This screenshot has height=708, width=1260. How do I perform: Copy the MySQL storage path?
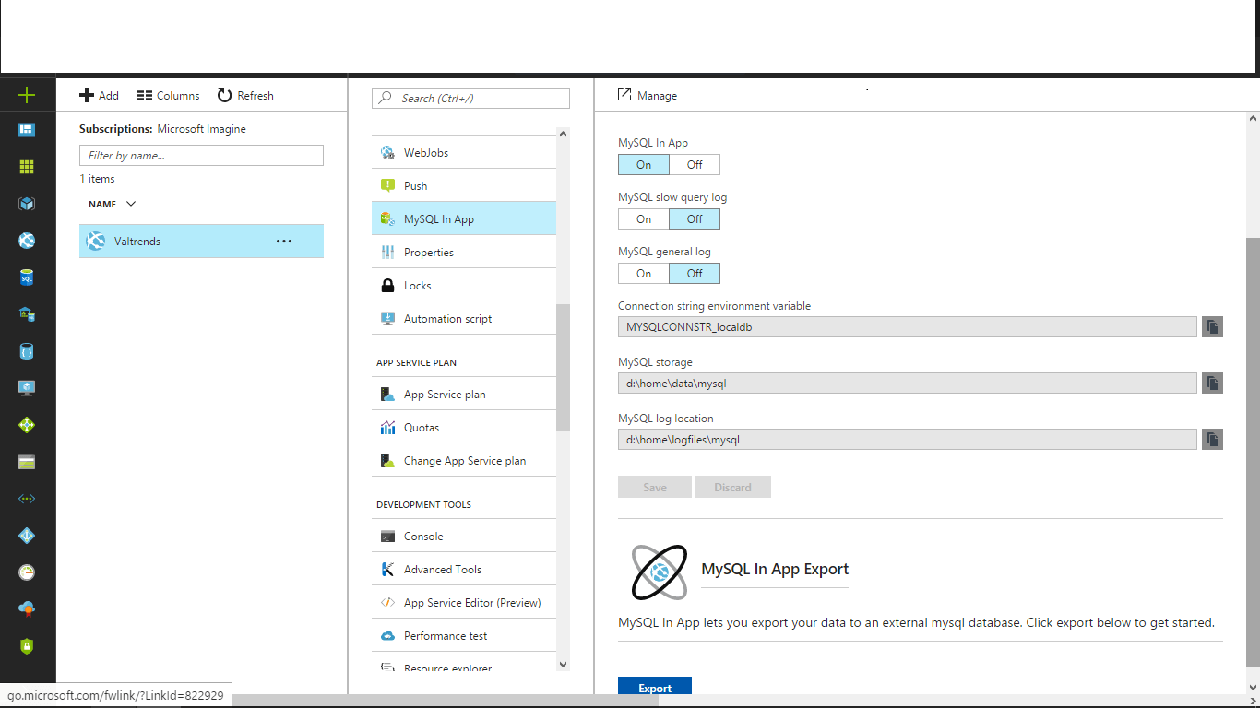coord(1212,383)
